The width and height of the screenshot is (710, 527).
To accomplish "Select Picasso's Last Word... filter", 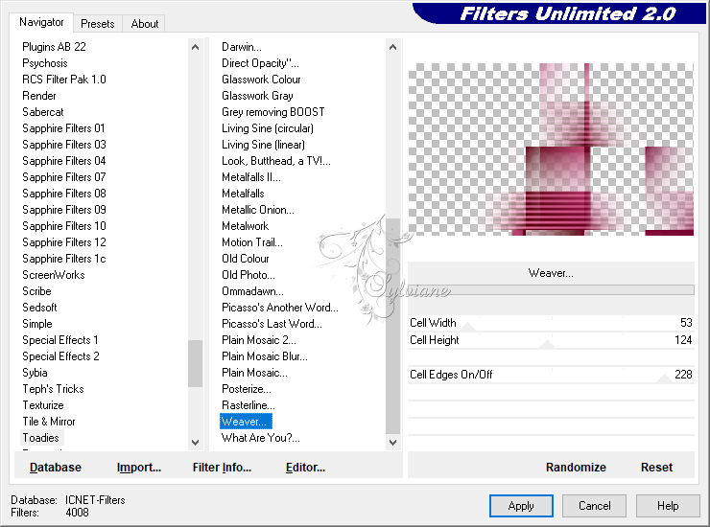I will coord(272,324).
